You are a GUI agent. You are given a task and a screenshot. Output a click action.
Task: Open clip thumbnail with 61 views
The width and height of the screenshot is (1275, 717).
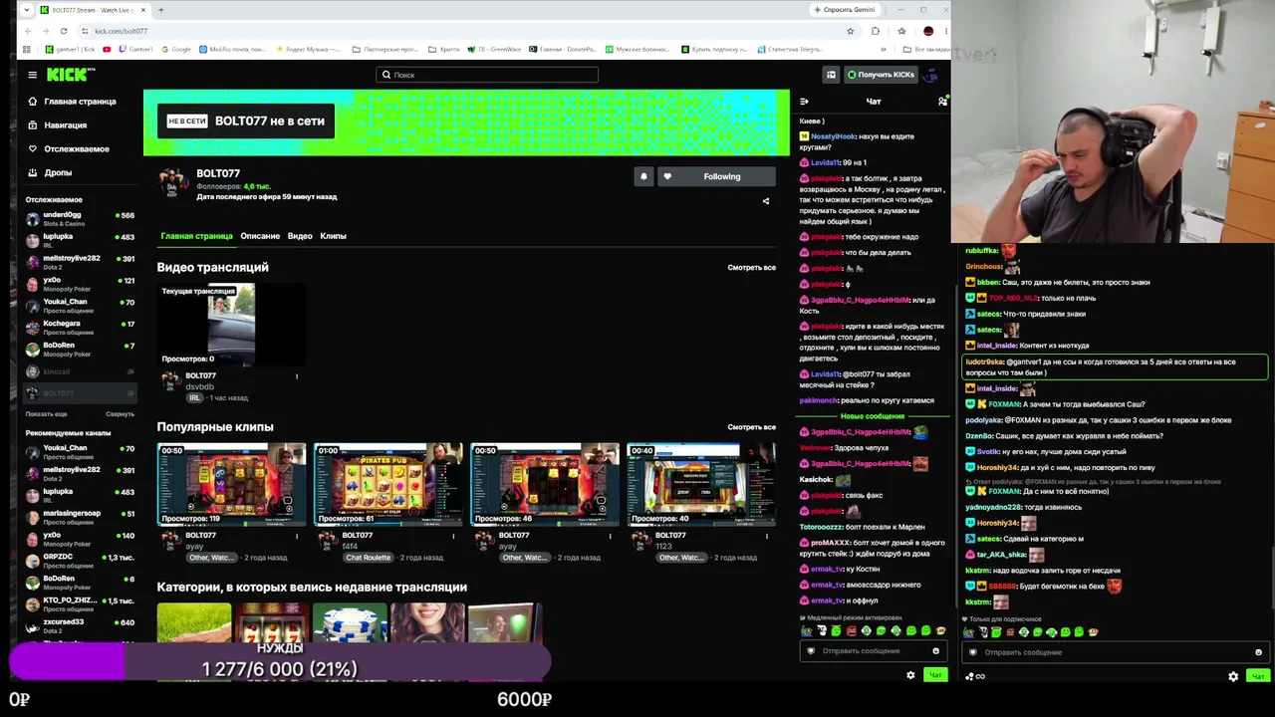coord(388,484)
